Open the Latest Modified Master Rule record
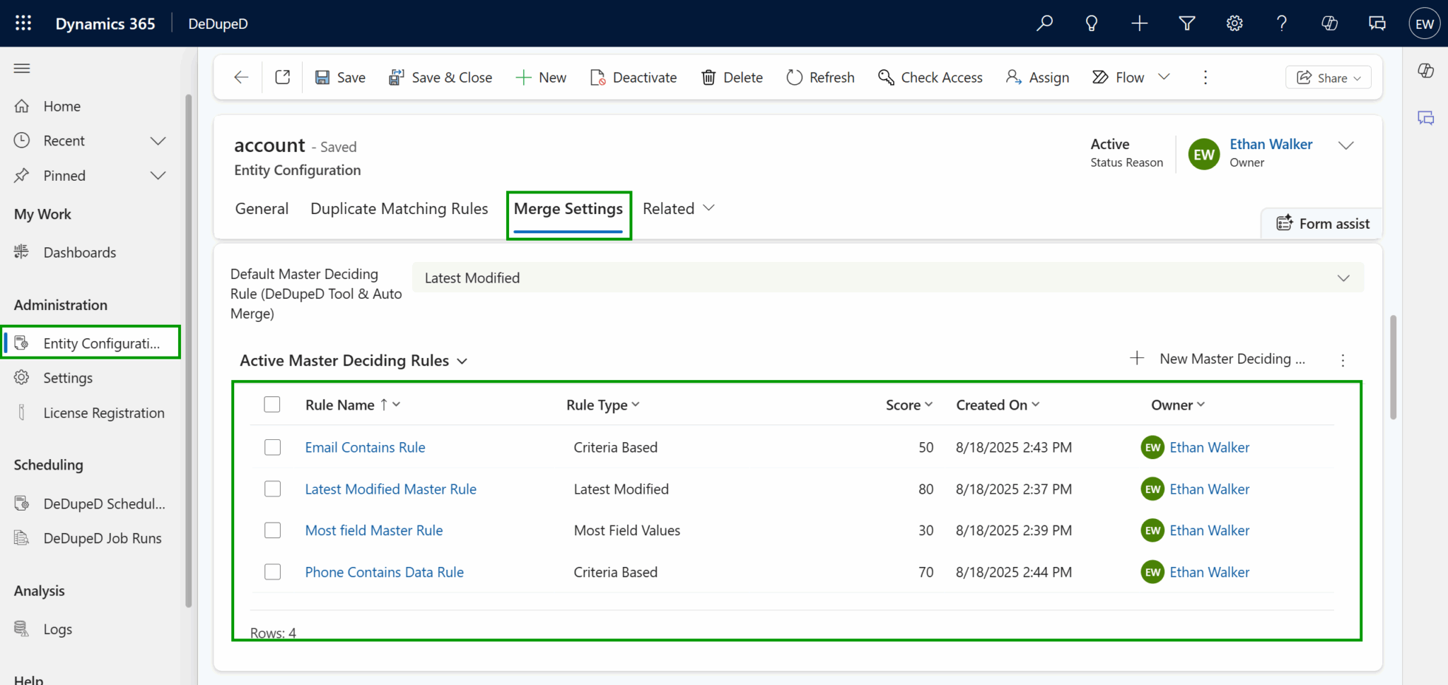 (390, 489)
